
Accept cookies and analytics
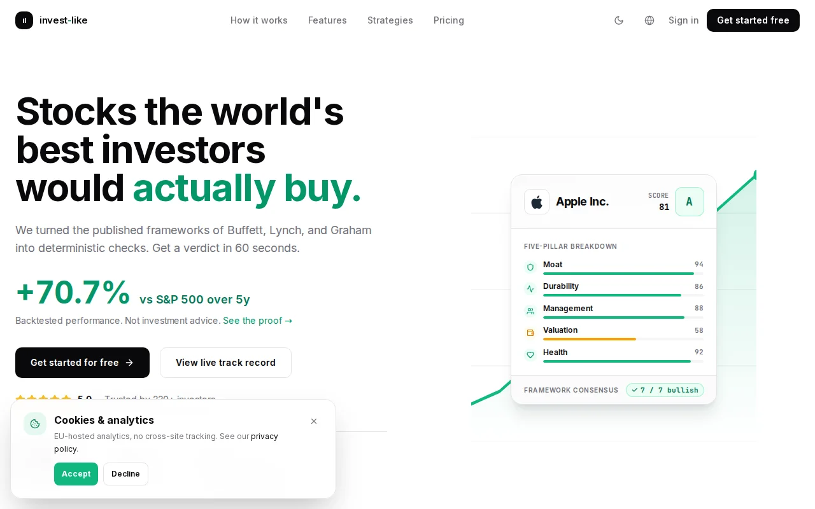click(x=76, y=474)
